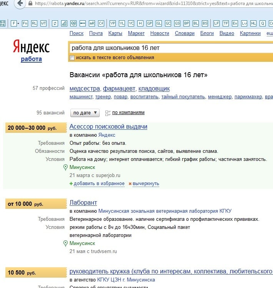Click the HL toolbar icon

click(253, 23)
